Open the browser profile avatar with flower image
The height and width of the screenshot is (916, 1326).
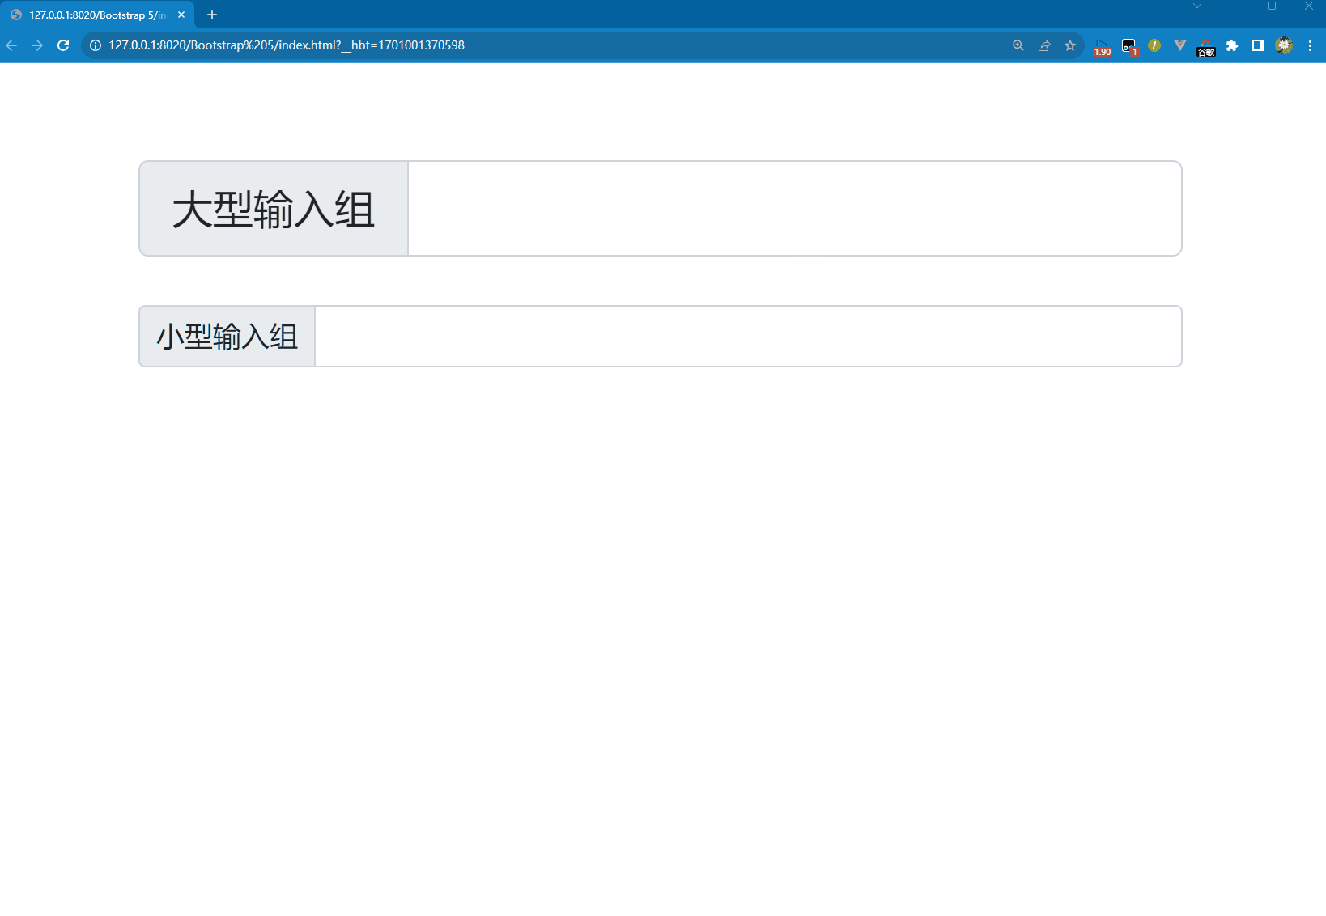[x=1284, y=46]
